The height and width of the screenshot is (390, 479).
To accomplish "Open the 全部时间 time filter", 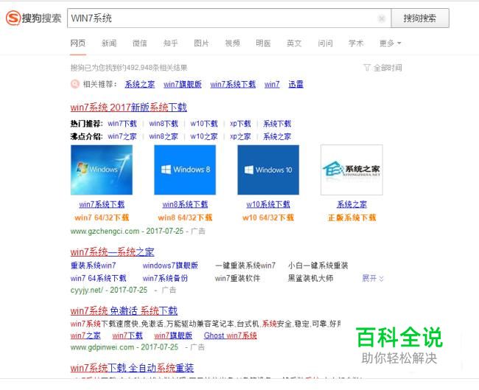I will coord(382,68).
